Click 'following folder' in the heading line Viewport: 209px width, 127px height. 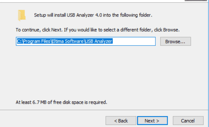pyautogui.click(x=136, y=15)
